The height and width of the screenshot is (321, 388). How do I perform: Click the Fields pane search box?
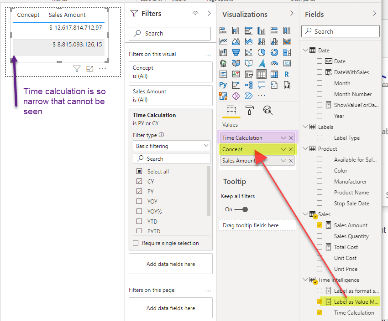(341, 31)
